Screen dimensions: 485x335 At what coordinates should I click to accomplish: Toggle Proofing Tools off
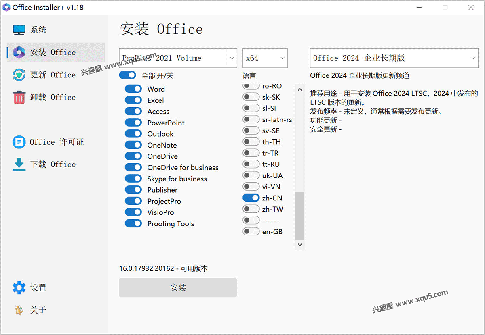point(133,224)
